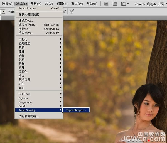The width and height of the screenshot is (167, 143).
Task: Select the highlighted Topaz Vivacity entry
Action: pyautogui.click(x=39, y=110)
